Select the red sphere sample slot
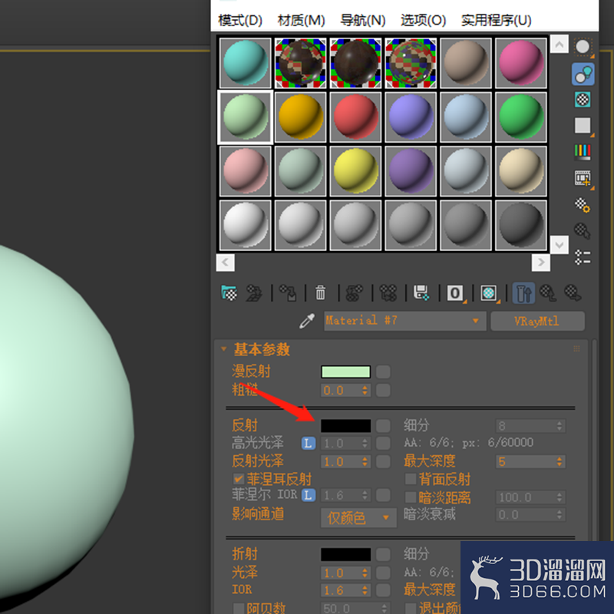The image size is (614, 614). point(355,117)
